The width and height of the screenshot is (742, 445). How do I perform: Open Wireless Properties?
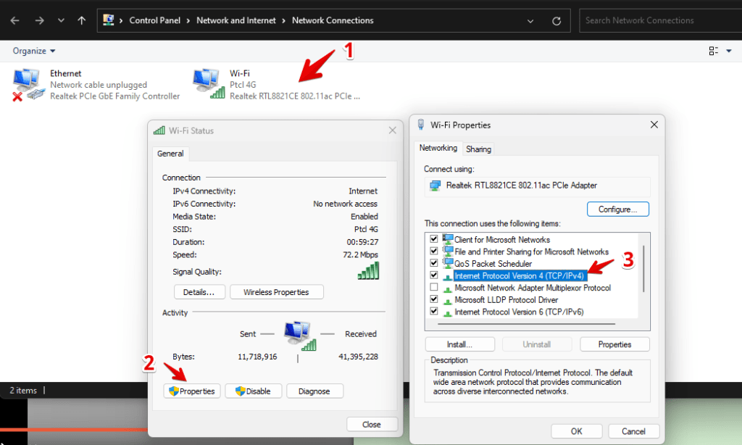276,292
